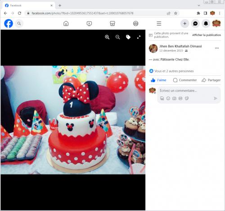
Task: Open the 'Pâtisserie Chez Elle' page link
Action: coord(175,60)
